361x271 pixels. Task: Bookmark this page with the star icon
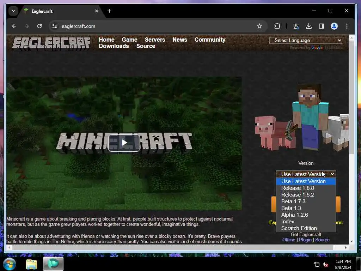(259, 26)
